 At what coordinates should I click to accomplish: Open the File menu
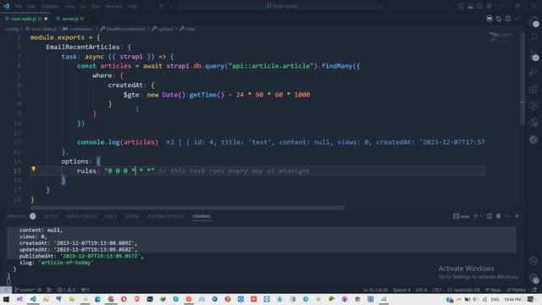[x=19, y=6]
